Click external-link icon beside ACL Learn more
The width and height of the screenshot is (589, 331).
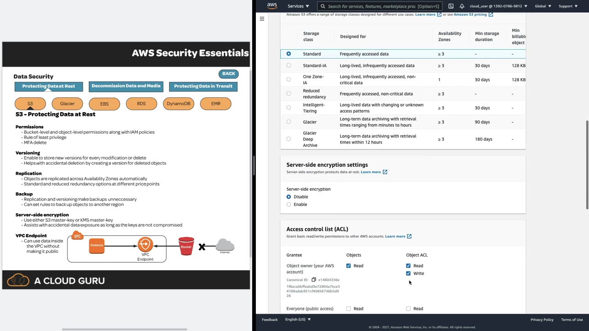coord(409,236)
